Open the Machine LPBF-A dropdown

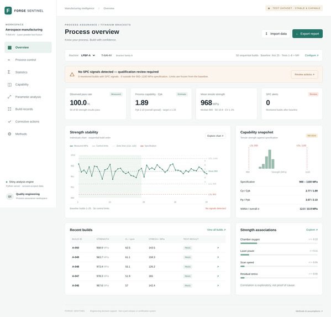click(x=88, y=55)
